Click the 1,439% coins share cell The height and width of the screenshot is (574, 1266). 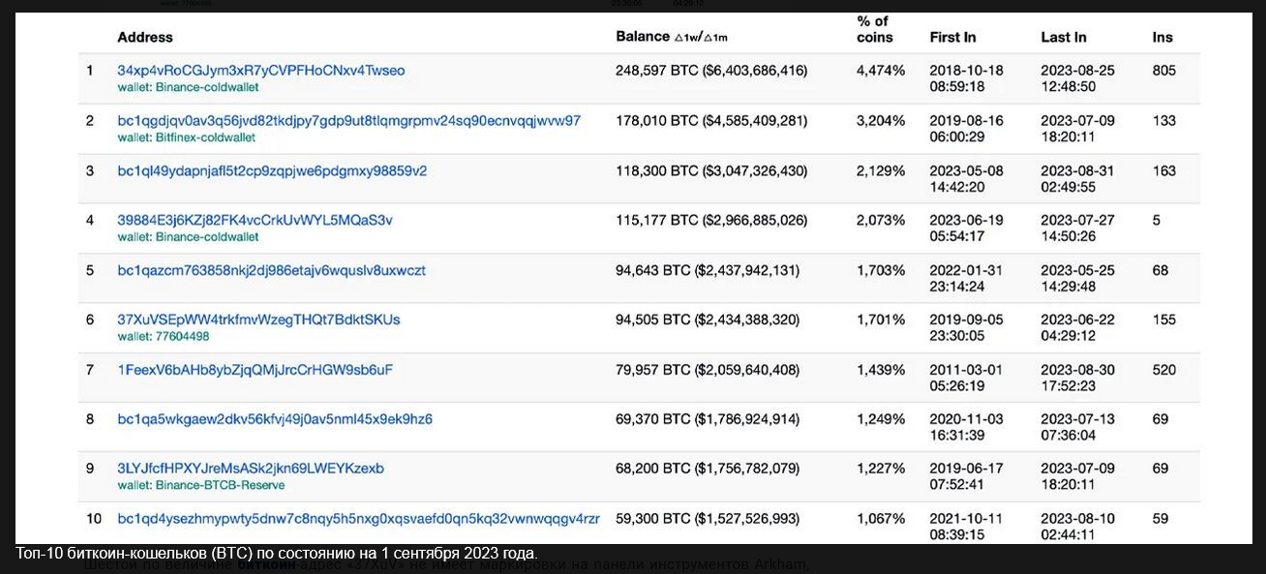(x=881, y=370)
